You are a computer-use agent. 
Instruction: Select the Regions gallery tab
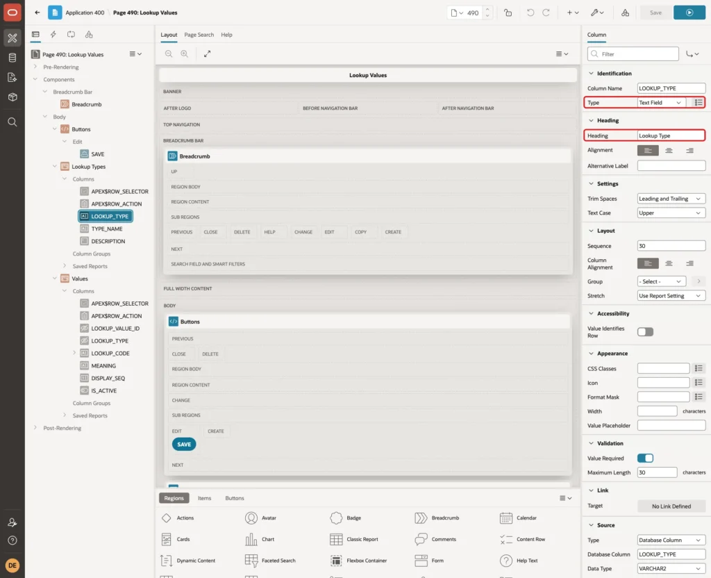pyautogui.click(x=174, y=498)
